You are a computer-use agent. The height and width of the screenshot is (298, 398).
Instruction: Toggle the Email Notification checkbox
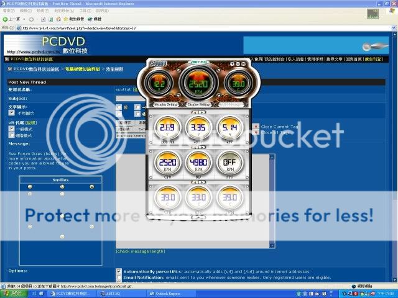pos(119,278)
